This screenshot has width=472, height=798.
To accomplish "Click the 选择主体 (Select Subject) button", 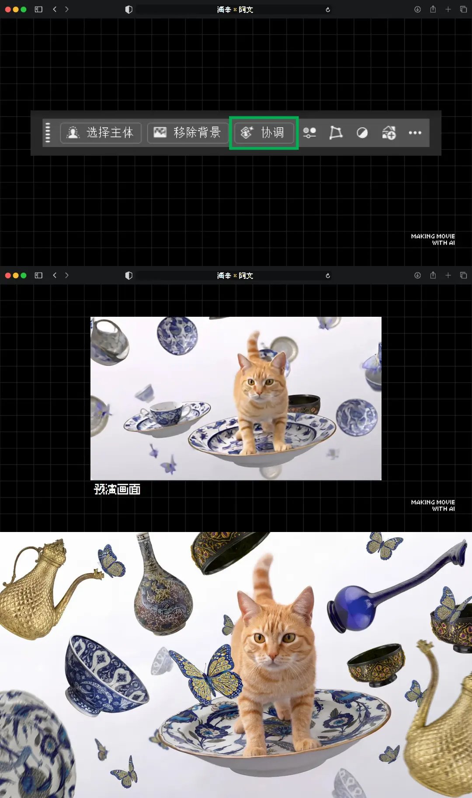I will [x=101, y=133].
